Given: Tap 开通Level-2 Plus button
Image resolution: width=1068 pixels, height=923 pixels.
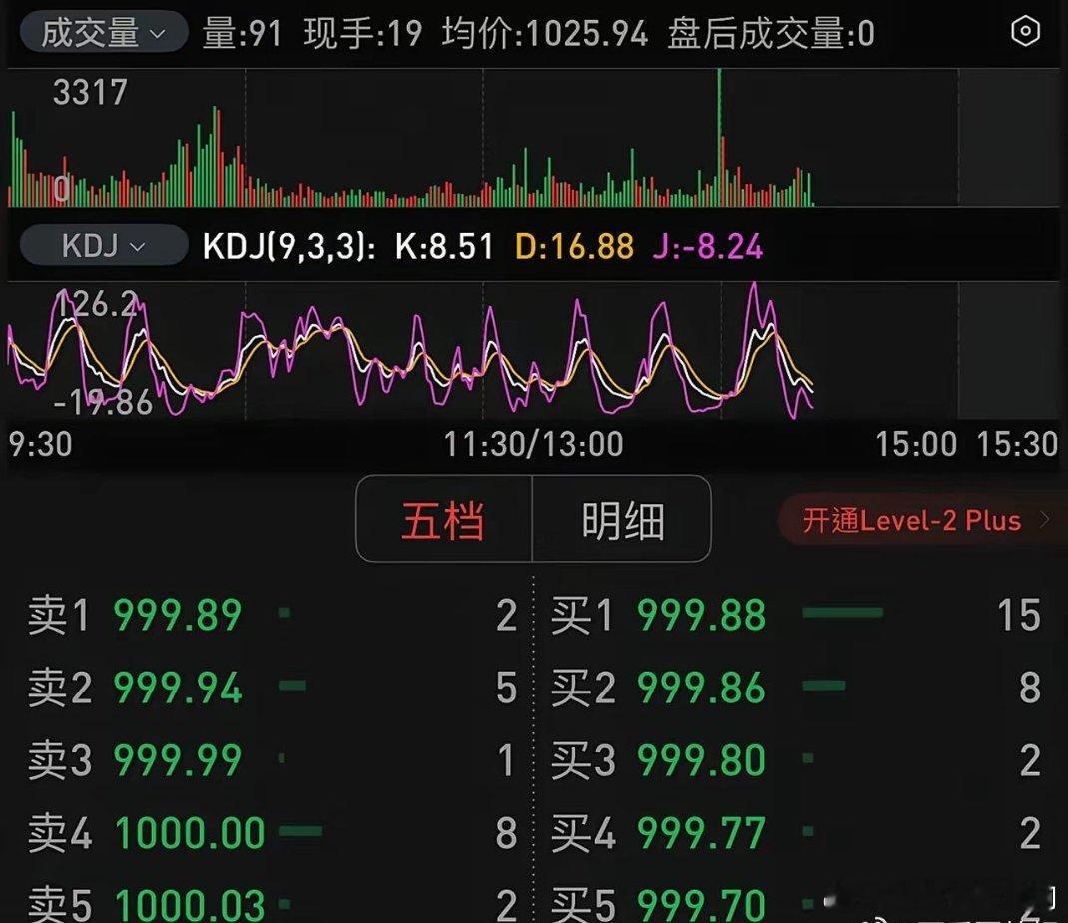Looking at the screenshot, I should (922, 521).
